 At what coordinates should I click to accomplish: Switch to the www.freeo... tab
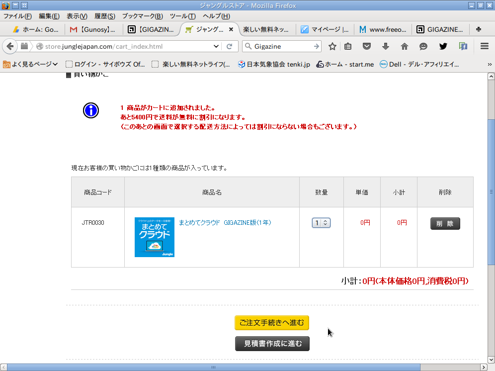tap(383, 29)
